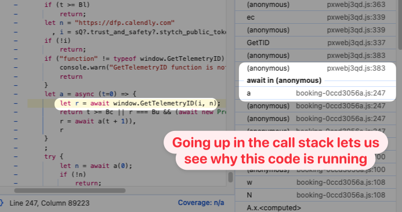Select the 'GetTID' call stack frame
Image resolution: width=402 pixels, height=212 pixels.
(316, 42)
